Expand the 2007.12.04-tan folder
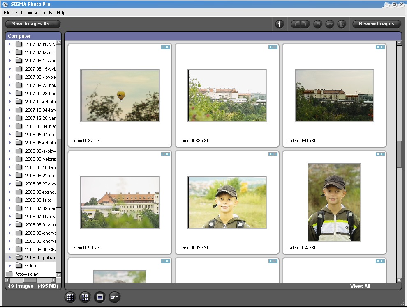407x308 pixels. 9,110
